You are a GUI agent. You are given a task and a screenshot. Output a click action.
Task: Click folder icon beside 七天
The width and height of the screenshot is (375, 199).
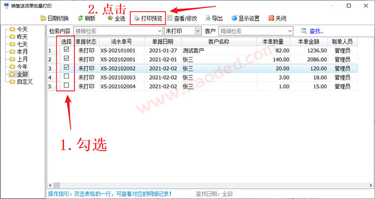coord(12,44)
